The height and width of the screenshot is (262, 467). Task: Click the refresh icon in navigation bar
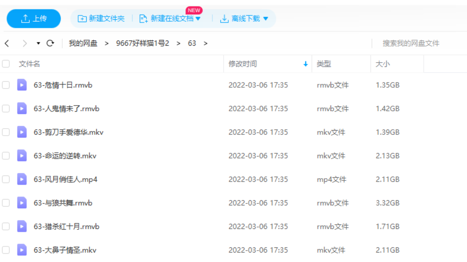(50, 43)
